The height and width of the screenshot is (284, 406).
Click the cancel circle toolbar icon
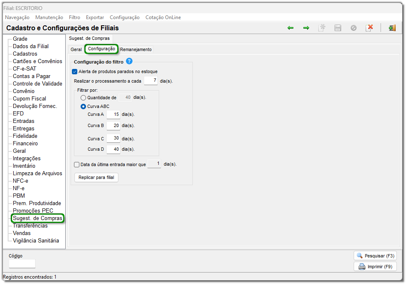354,28
